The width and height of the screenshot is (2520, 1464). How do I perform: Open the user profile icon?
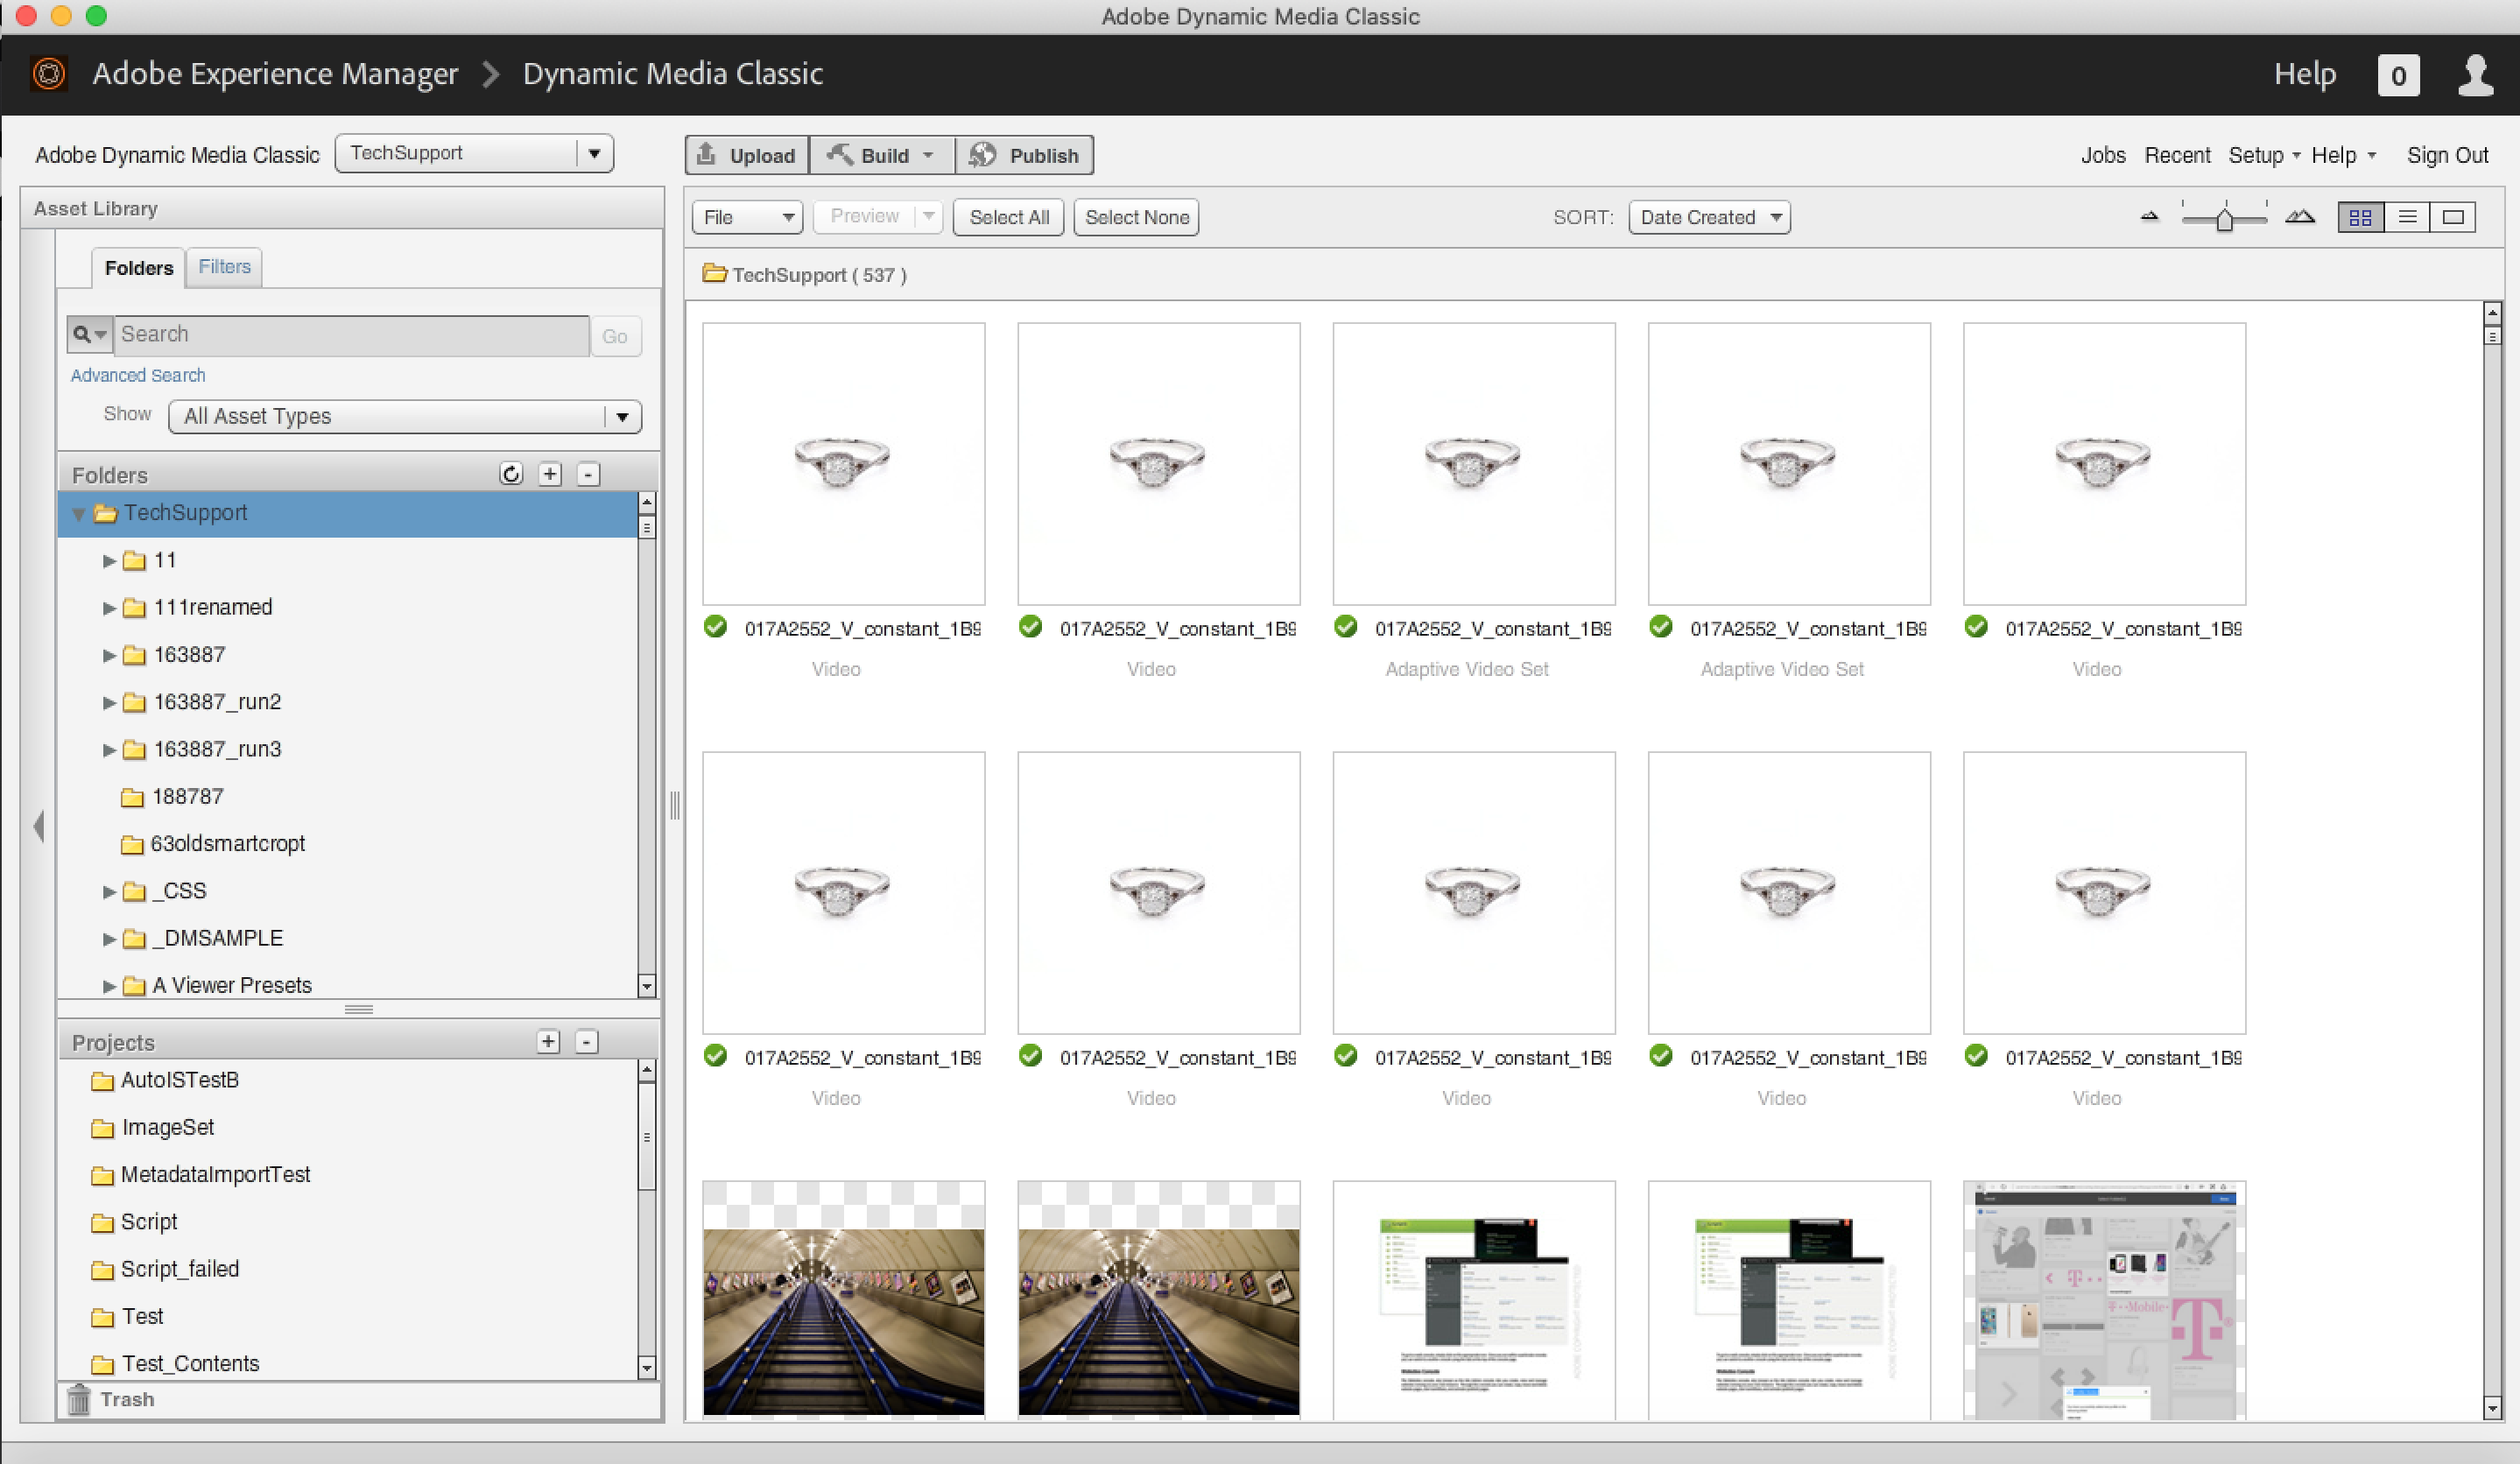point(2475,75)
